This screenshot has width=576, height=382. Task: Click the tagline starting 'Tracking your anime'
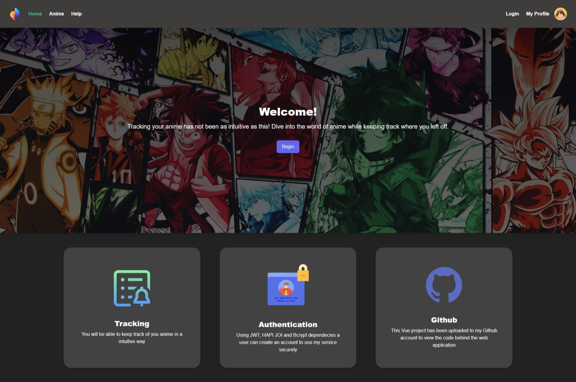288,126
